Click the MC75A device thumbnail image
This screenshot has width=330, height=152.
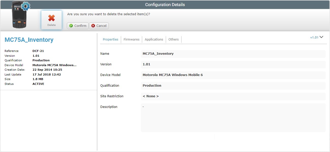(x=19, y=15)
